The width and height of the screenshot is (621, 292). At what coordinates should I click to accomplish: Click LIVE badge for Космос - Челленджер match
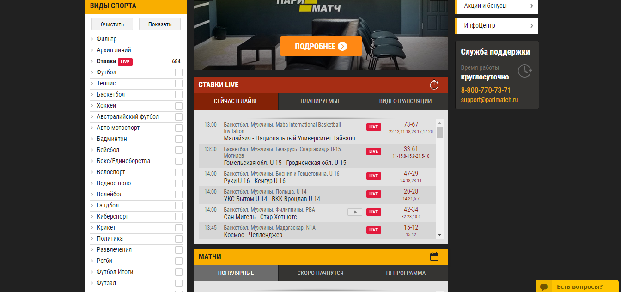pos(374,230)
